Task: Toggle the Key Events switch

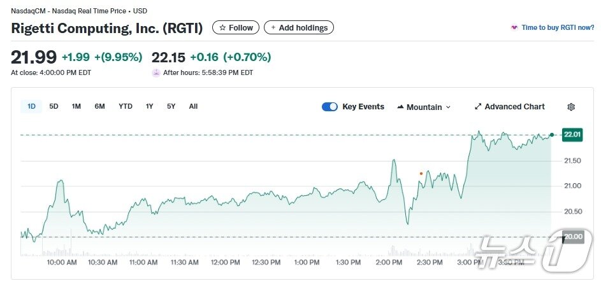Action: [x=329, y=107]
